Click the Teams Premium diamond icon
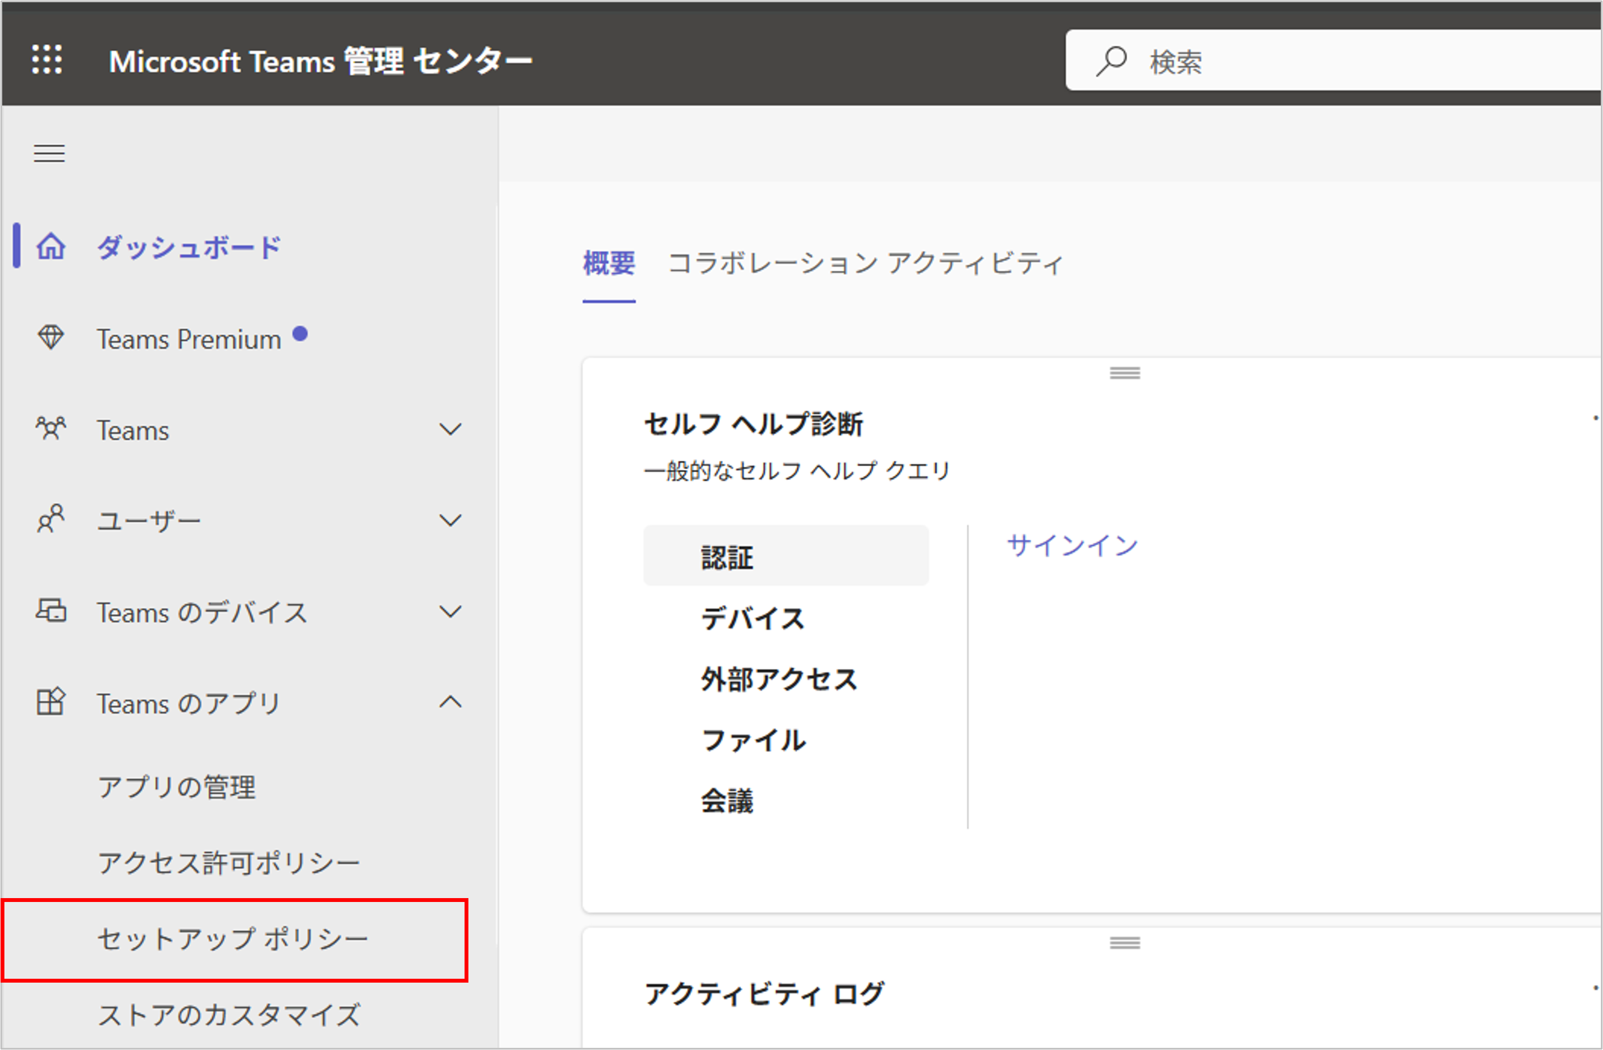Viewport: 1603px width, 1050px height. point(51,337)
